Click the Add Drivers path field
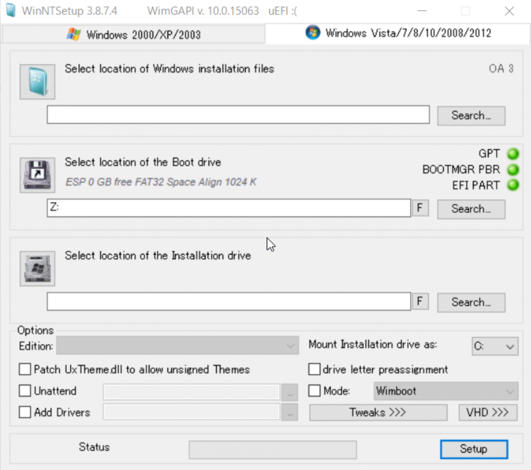This screenshot has width=531, height=470. 192,412
